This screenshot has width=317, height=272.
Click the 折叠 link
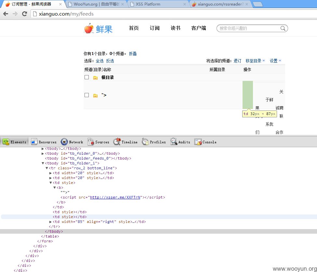[133, 54]
